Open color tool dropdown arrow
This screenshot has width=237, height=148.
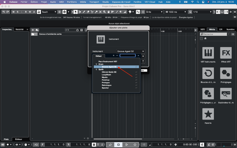[133, 12]
